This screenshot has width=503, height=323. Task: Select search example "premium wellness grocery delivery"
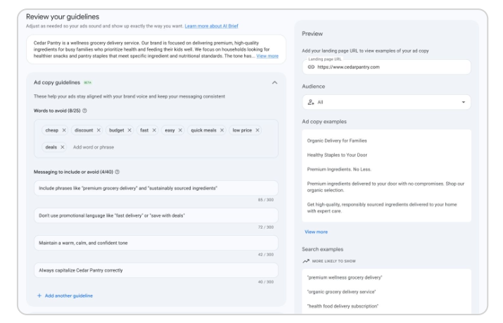(x=345, y=277)
